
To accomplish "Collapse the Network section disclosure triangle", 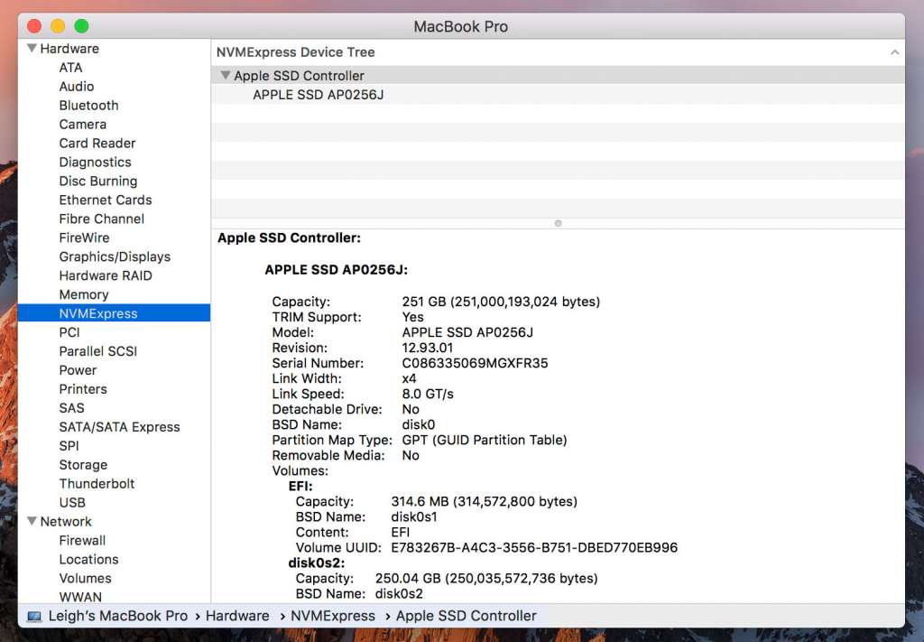I will pyautogui.click(x=32, y=521).
